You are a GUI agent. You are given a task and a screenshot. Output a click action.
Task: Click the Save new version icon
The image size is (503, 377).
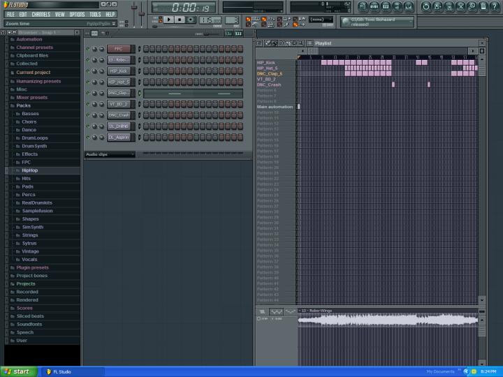pos(437,6)
